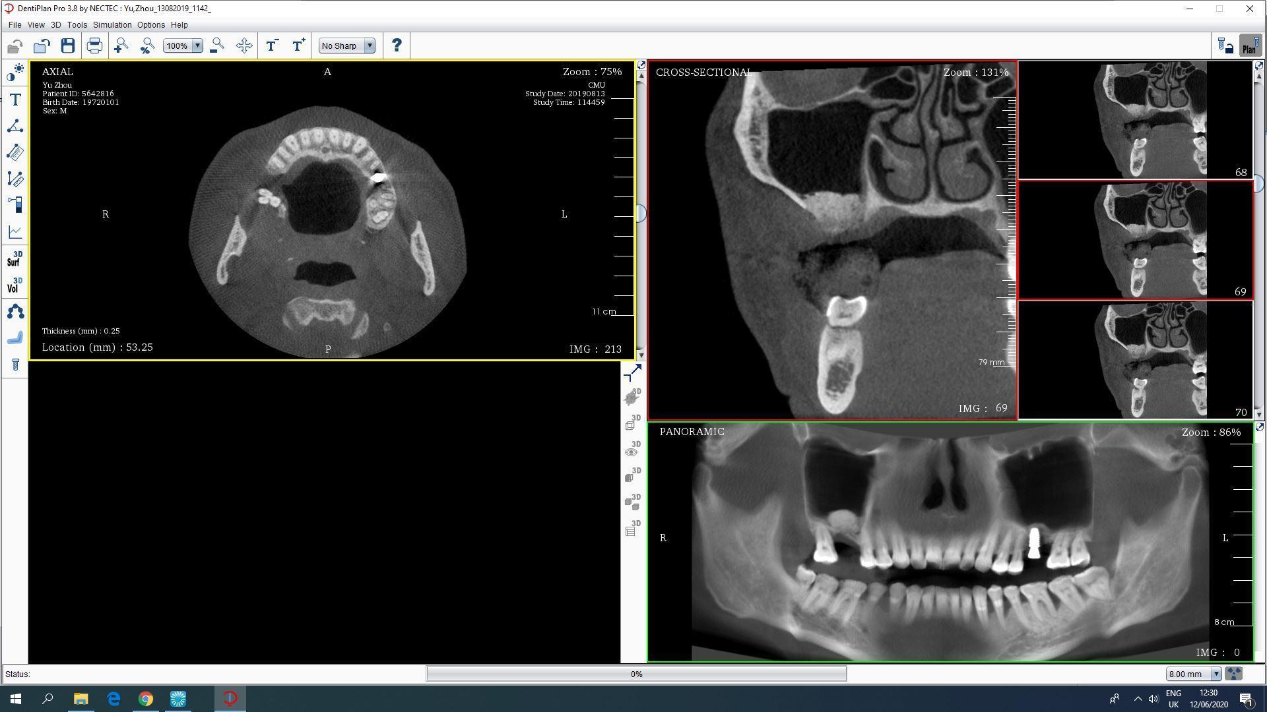
Task: Click axial scrollbar down arrow
Action: pyautogui.click(x=641, y=355)
